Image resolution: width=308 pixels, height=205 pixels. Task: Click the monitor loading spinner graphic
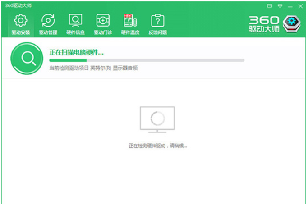[x=157, y=118]
